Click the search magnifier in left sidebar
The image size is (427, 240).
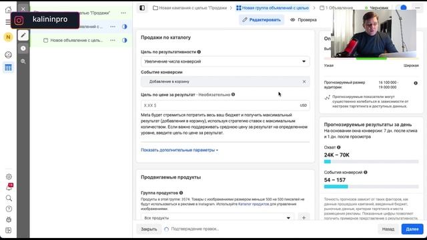pos(9,198)
